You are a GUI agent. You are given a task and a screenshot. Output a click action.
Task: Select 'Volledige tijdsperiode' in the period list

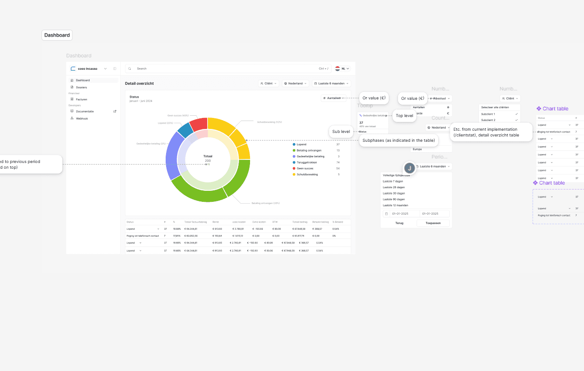click(395, 175)
